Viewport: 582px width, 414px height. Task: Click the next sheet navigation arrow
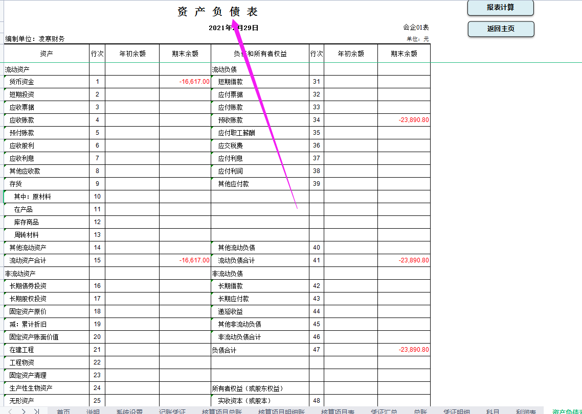pyautogui.click(x=24, y=410)
